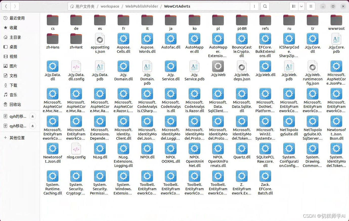Select NLog.dll file

[x=100, y=151]
